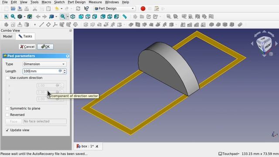Open the Macro menu
Viewport: 279px width, 157px height.
(46, 2)
